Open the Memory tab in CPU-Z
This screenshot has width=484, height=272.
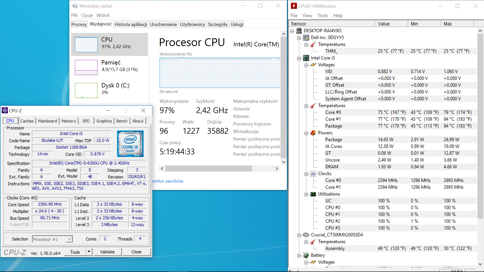point(69,121)
